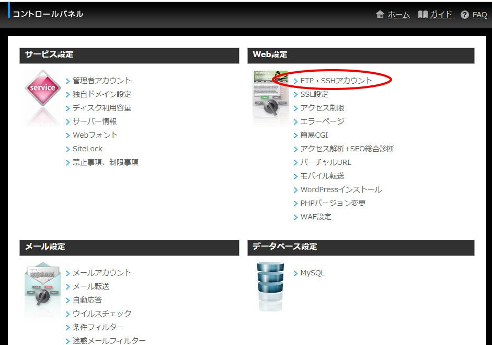
Task: Click the arrow bullet beside SSL設定
Action: point(295,95)
